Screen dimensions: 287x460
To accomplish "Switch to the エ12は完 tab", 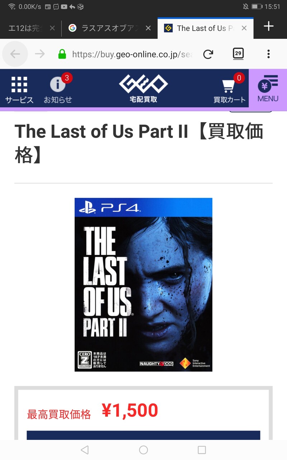I will coord(25,28).
